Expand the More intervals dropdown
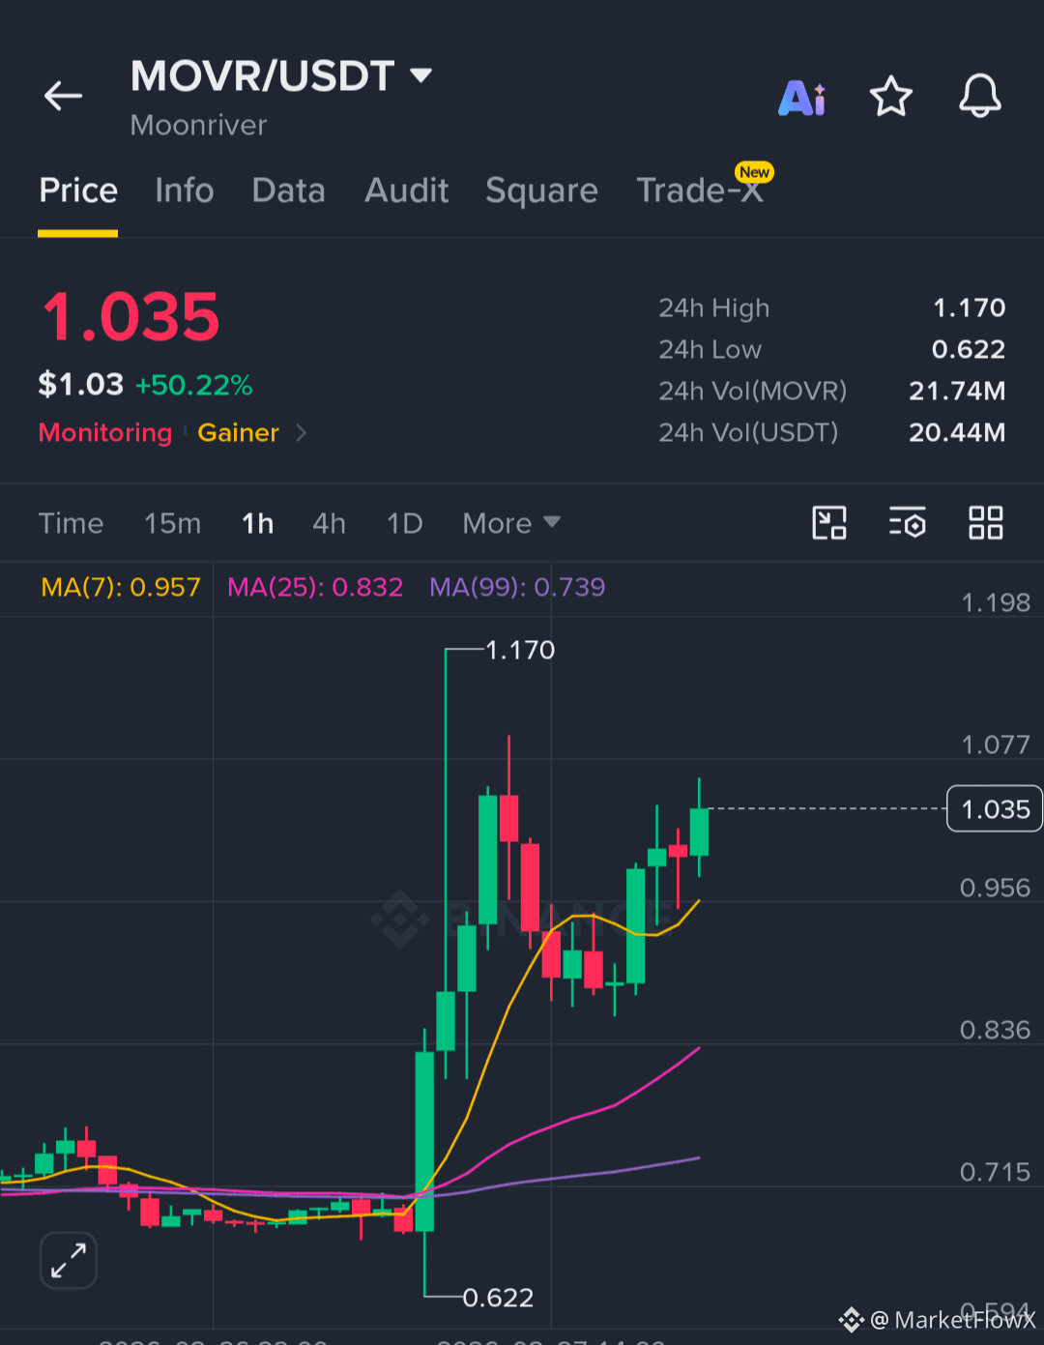The height and width of the screenshot is (1345, 1044). tap(511, 523)
